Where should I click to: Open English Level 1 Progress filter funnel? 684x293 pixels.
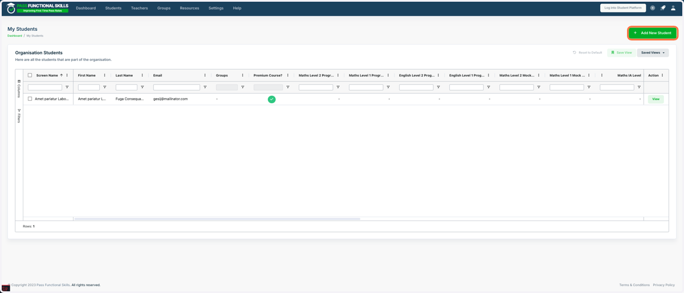(488, 87)
